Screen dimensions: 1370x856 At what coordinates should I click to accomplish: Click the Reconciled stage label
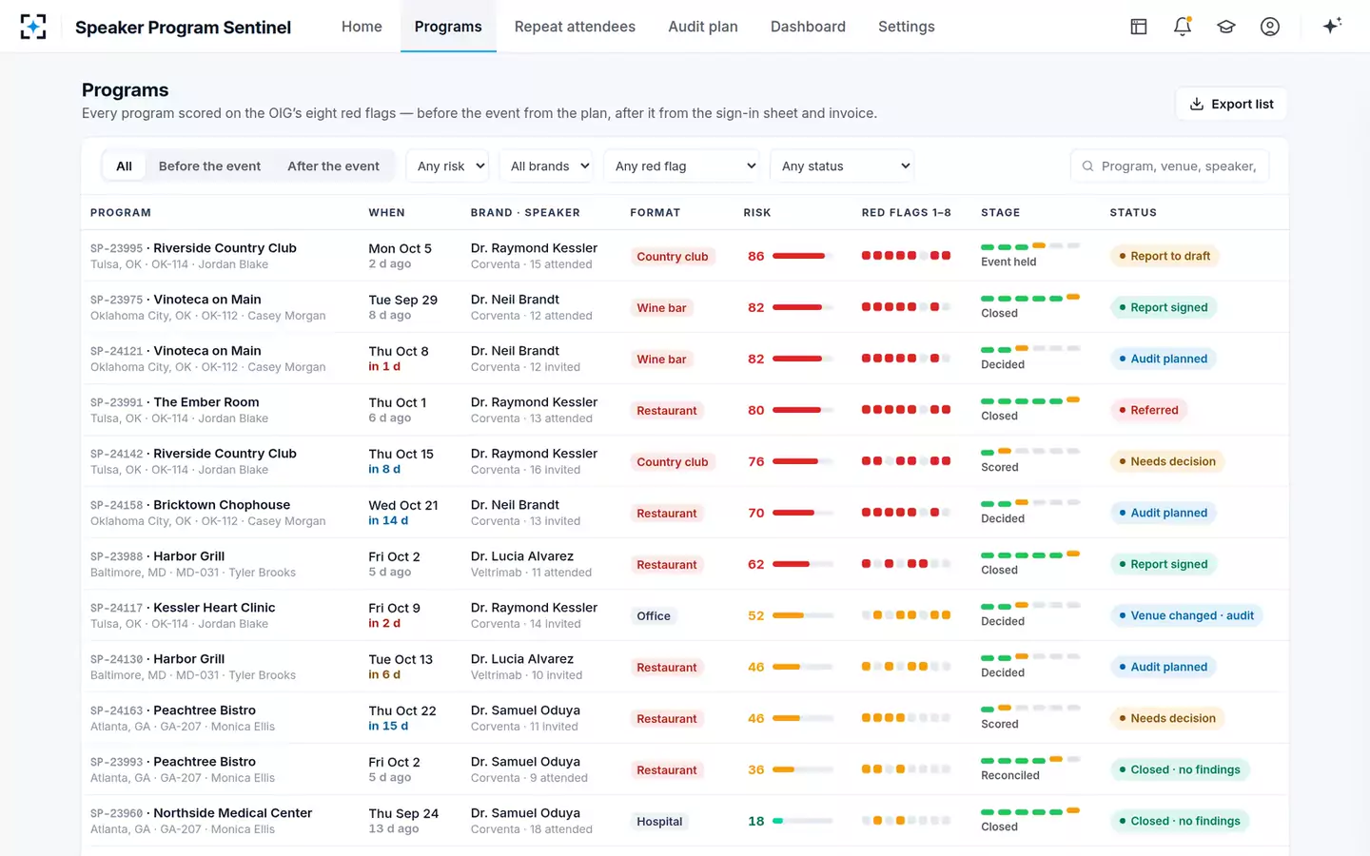point(1010,775)
